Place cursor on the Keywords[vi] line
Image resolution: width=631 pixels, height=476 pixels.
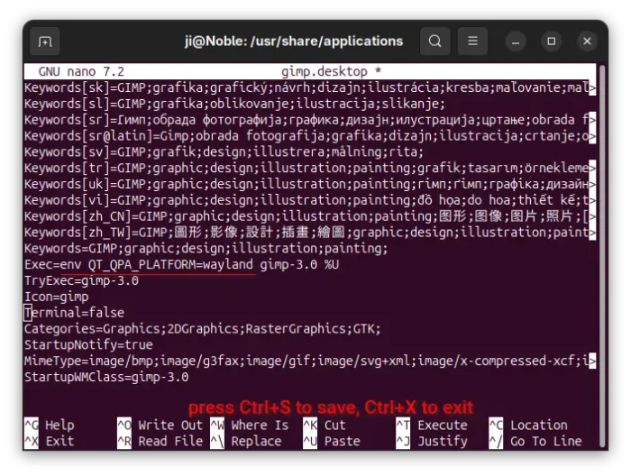pos(310,200)
